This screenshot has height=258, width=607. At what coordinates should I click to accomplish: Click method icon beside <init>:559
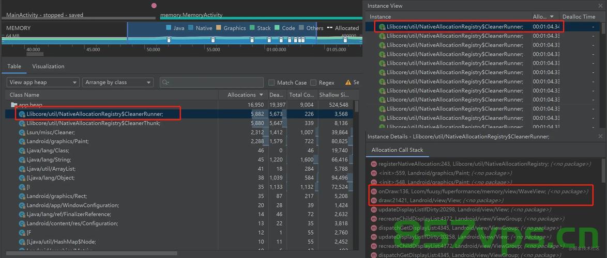(x=374, y=173)
